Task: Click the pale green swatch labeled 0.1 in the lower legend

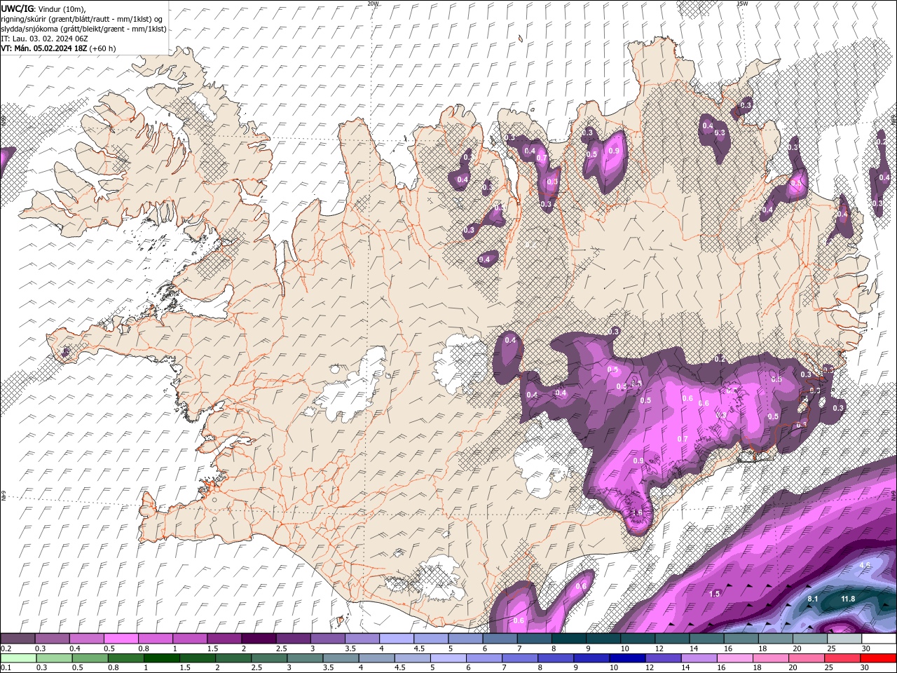Action: (x=18, y=658)
